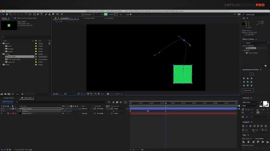Click the current time display 0:00:01:16
Viewport: 270px width, 151px height.
(8, 102)
